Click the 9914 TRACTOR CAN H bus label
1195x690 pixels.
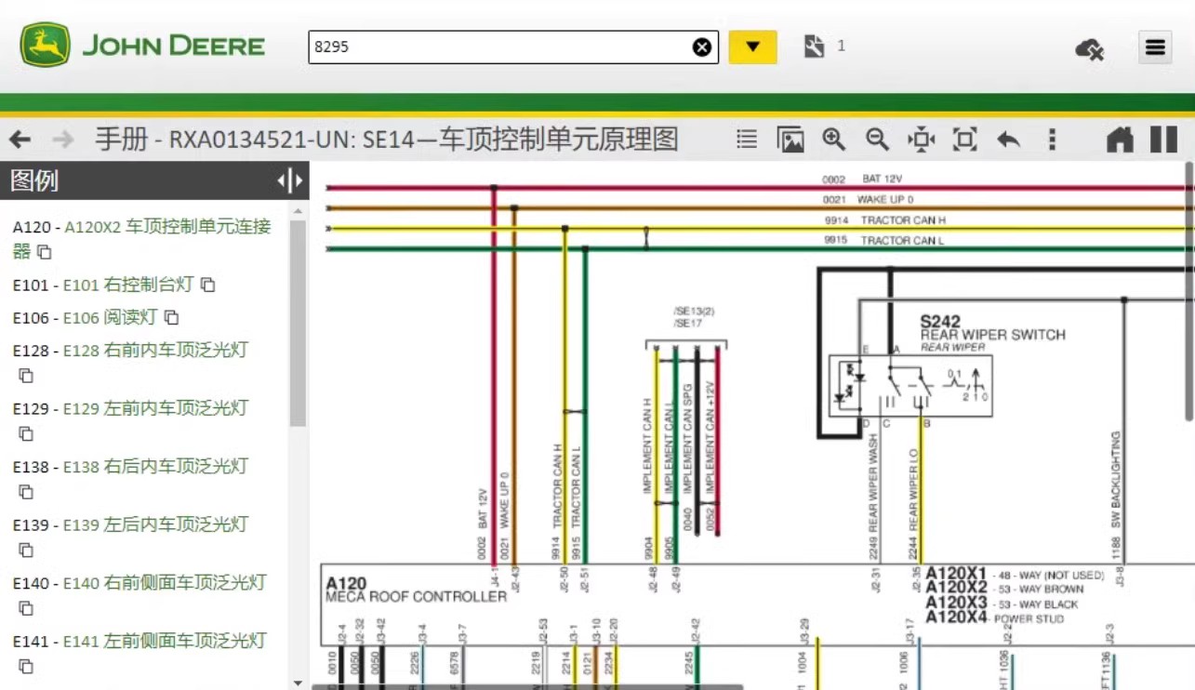click(x=885, y=220)
